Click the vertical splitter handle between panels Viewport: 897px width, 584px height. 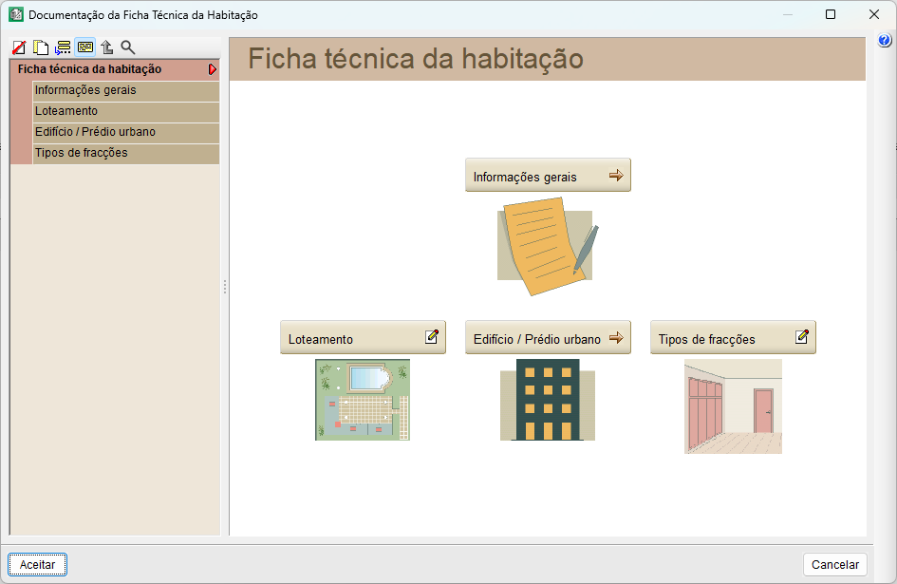click(x=225, y=286)
